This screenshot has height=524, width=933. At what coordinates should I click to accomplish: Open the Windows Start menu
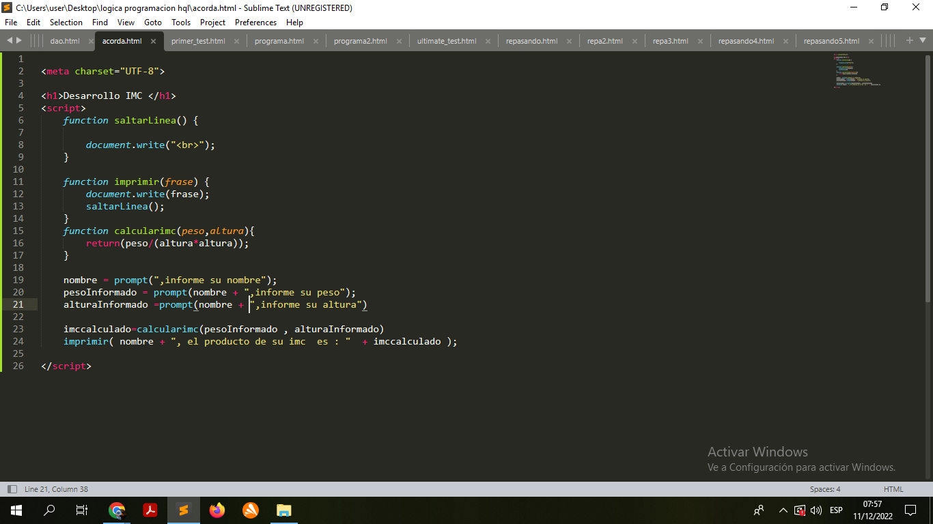click(16, 510)
